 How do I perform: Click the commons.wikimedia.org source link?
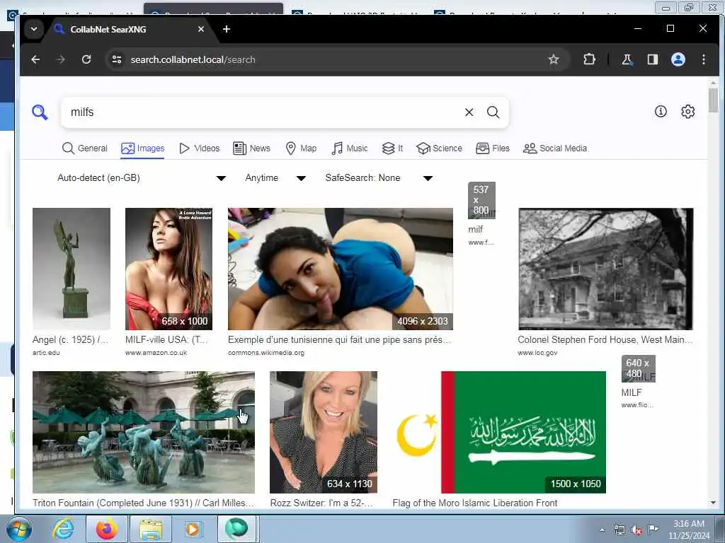click(266, 353)
